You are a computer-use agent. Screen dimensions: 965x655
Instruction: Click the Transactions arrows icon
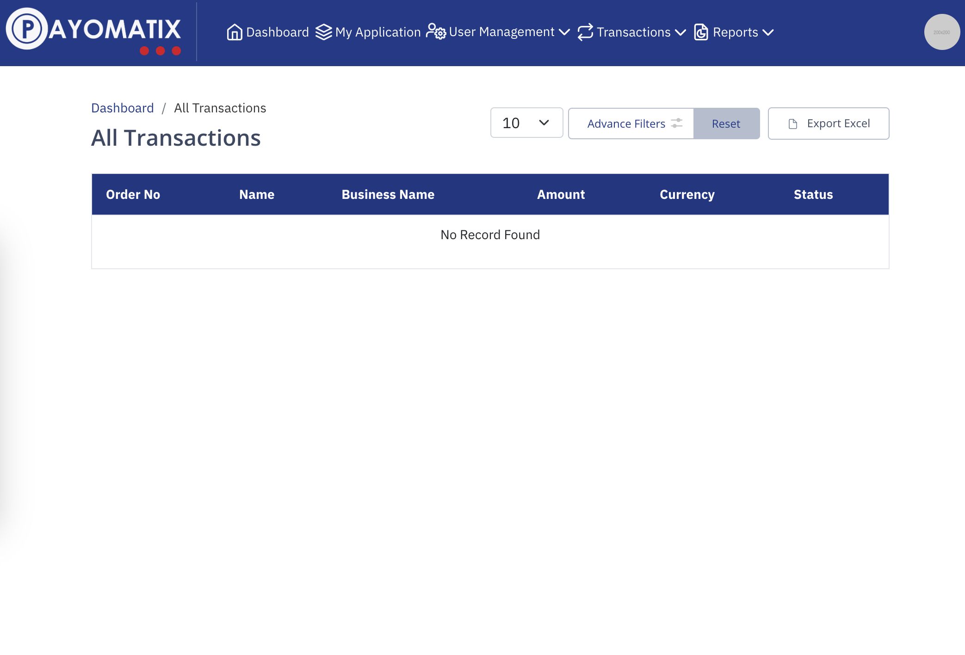(585, 32)
